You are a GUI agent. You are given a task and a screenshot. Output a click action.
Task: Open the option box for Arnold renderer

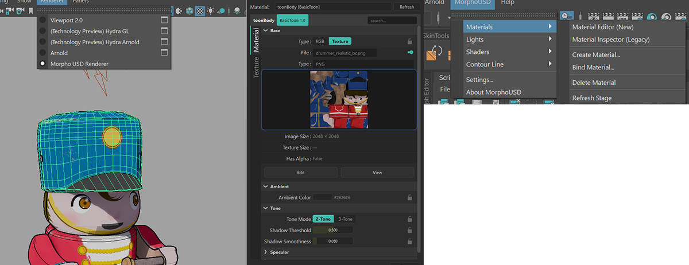[x=164, y=53]
